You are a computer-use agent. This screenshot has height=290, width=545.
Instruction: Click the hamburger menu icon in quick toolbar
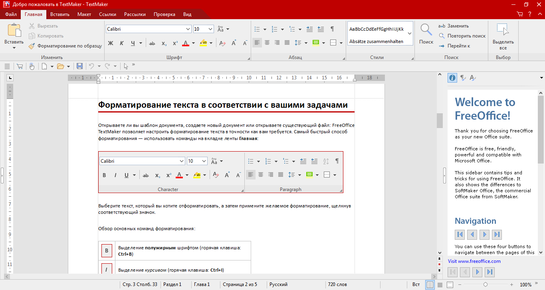point(7,66)
